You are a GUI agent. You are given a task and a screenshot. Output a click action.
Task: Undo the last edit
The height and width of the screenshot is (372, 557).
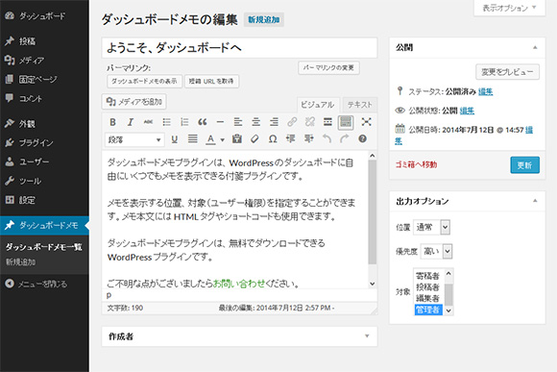(327, 138)
